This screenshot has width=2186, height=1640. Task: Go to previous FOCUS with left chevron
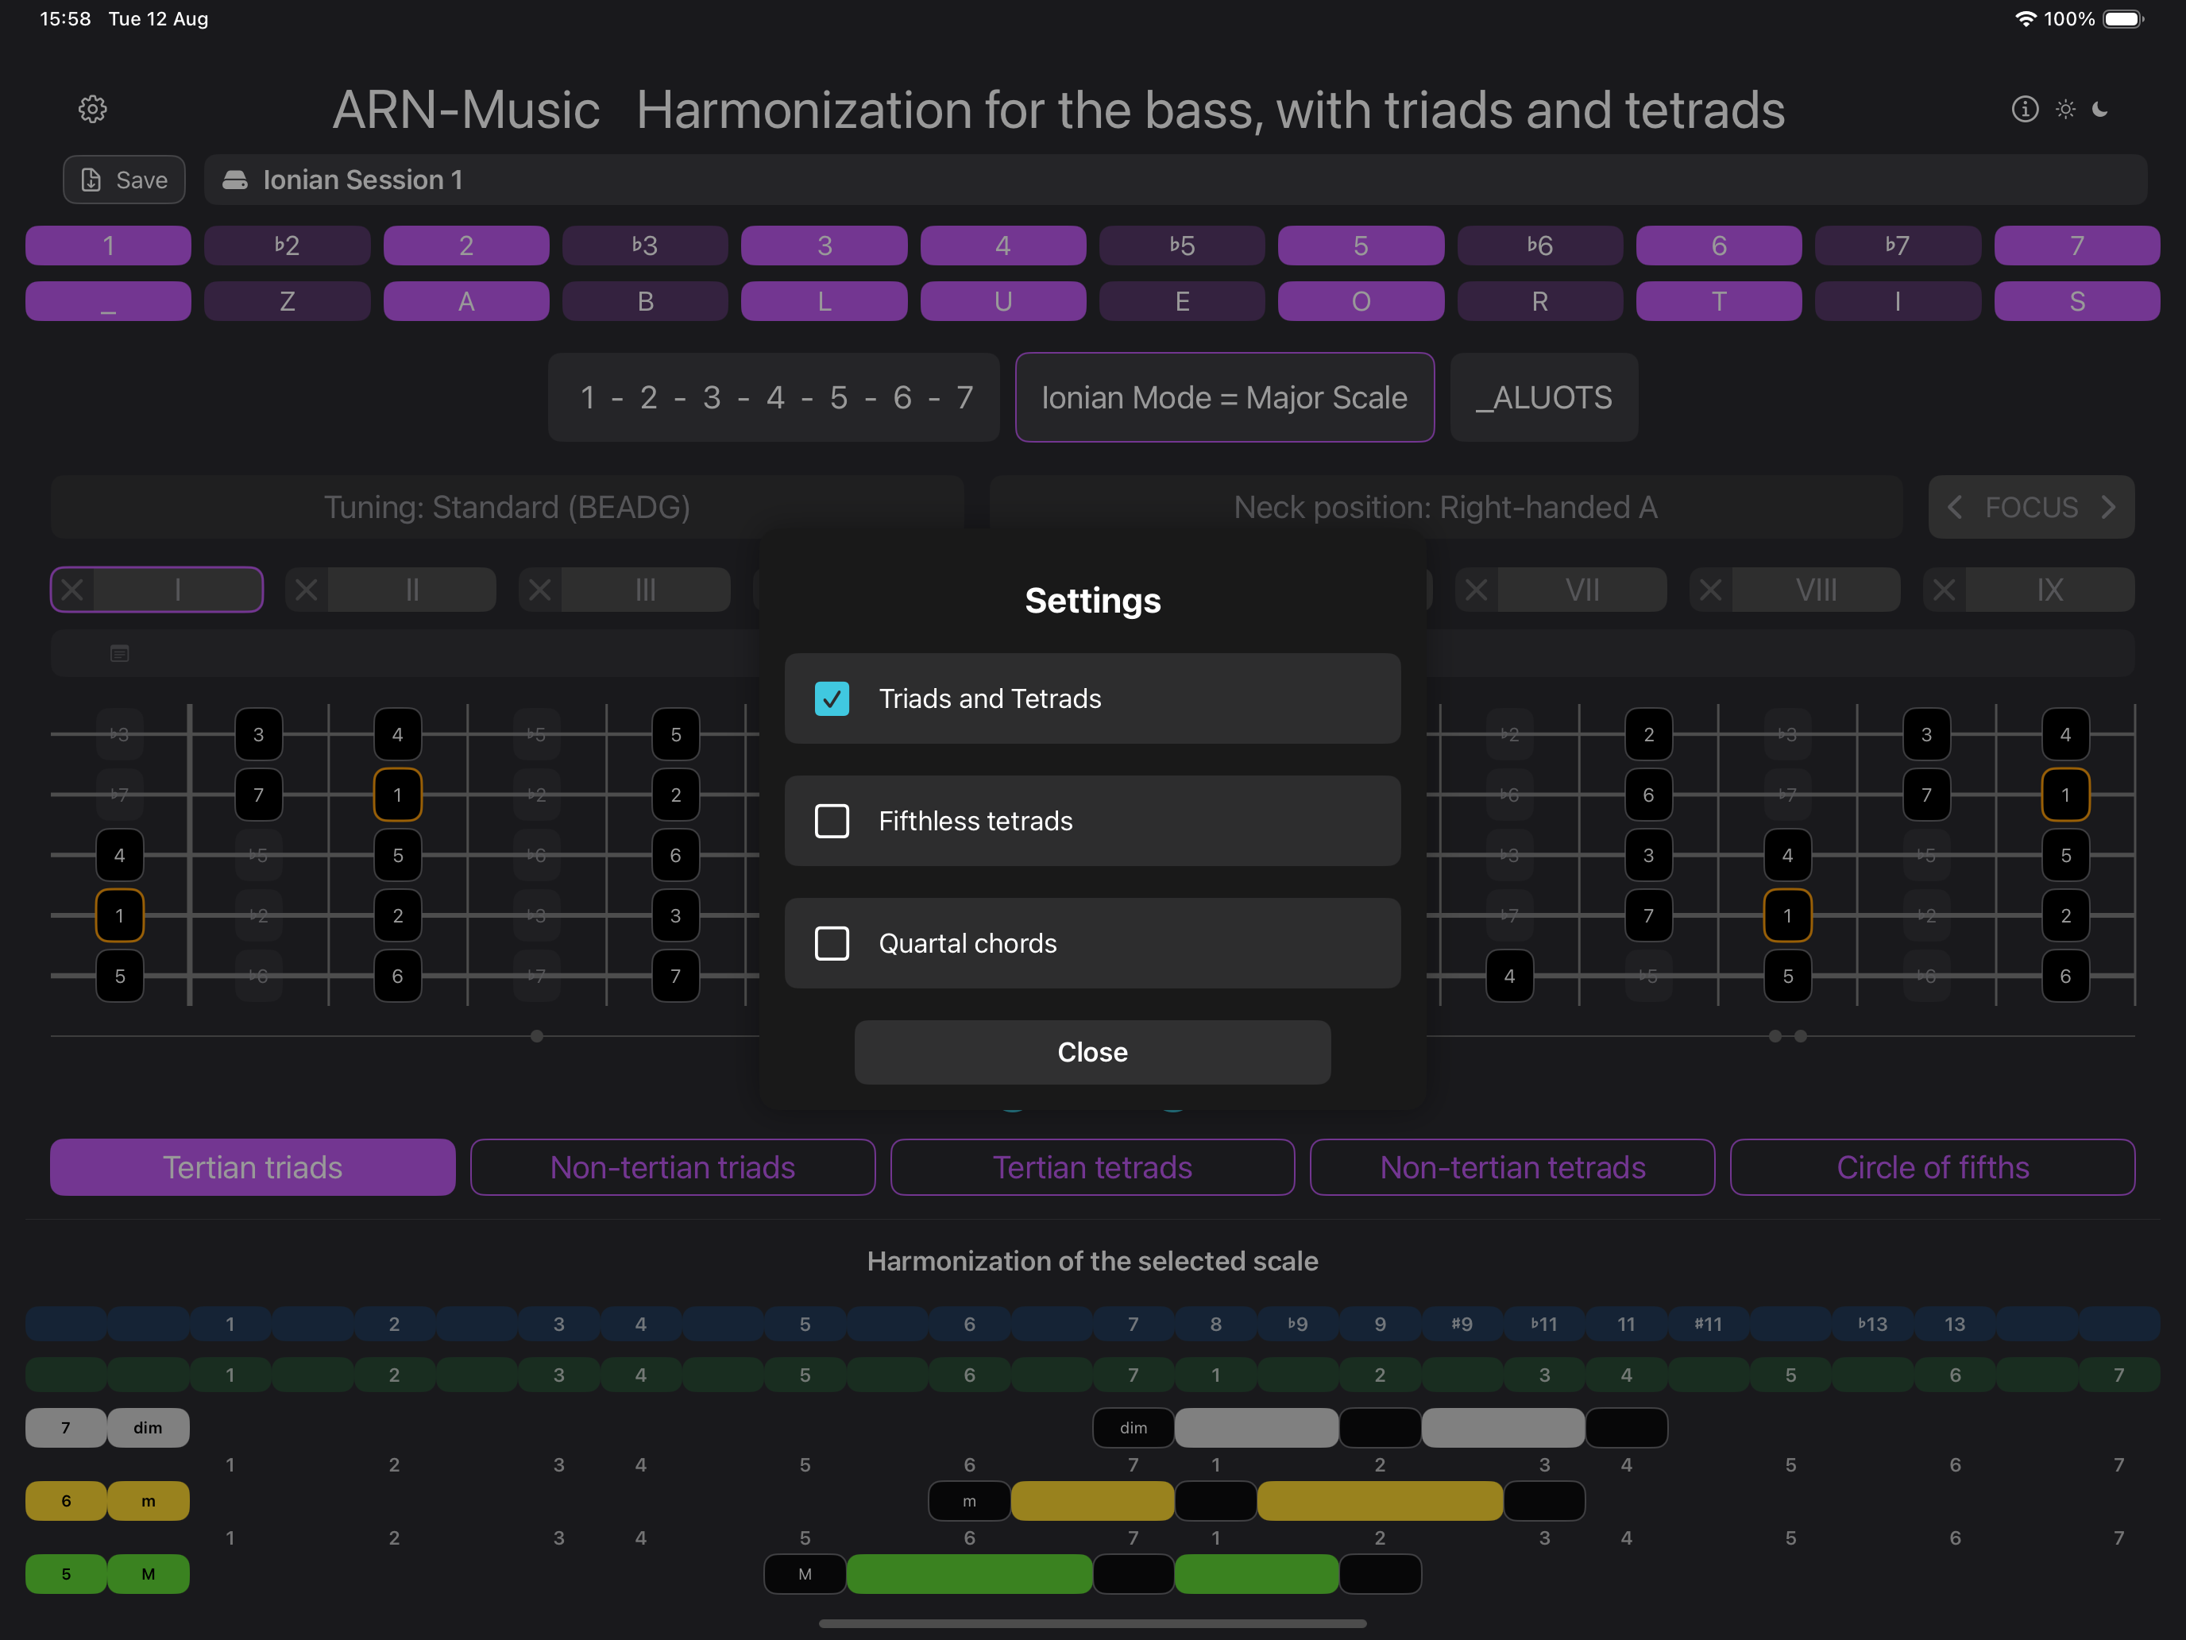(x=1954, y=507)
